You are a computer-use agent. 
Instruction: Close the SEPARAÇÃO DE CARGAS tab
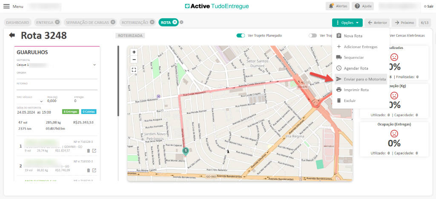click(x=112, y=22)
